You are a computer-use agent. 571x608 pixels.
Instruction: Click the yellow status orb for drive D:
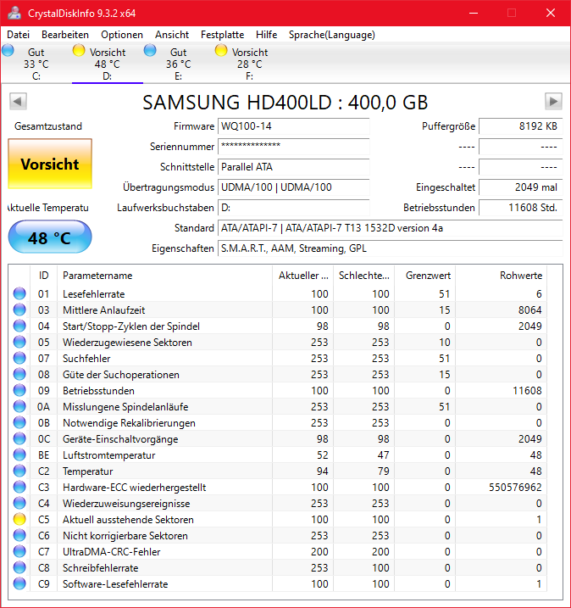pos(79,51)
